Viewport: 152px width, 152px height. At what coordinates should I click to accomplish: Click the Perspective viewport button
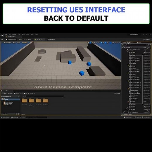(x=7, y=43)
